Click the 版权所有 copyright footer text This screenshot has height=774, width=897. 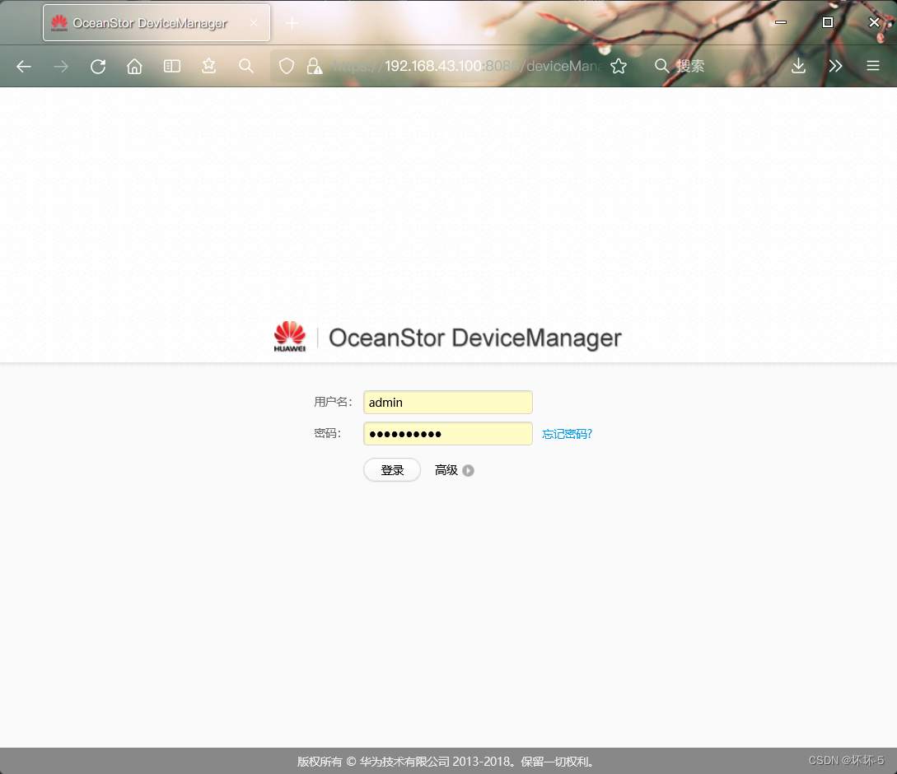pos(446,762)
